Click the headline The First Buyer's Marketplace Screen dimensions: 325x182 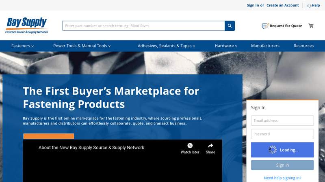pos(111,97)
